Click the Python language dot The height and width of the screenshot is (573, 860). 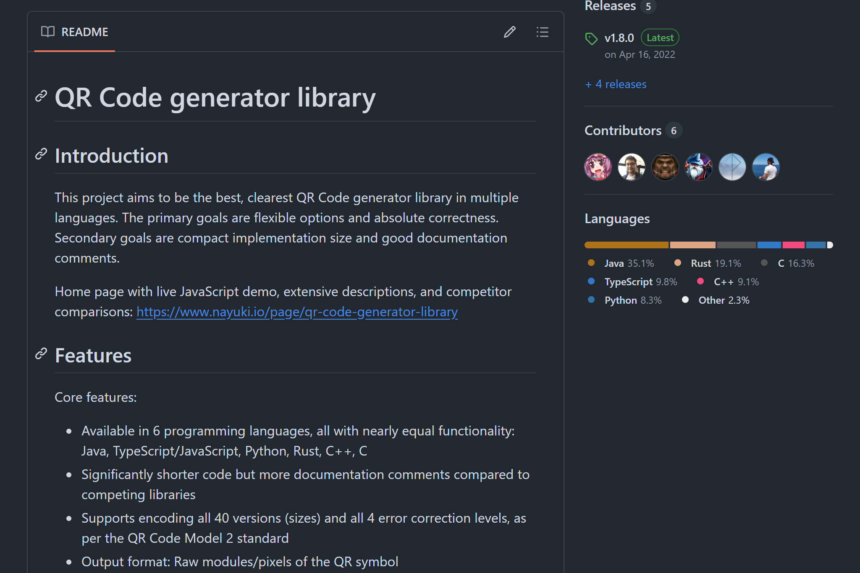[592, 300]
